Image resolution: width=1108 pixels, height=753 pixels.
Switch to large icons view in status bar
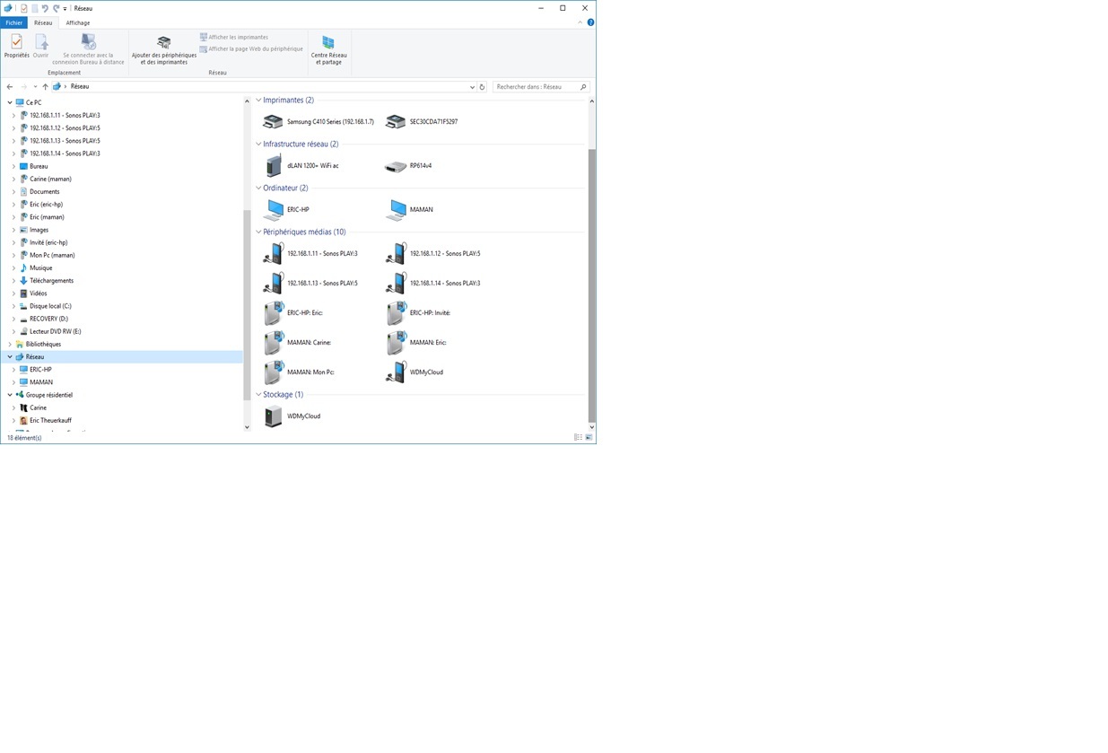[x=589, y=437]
